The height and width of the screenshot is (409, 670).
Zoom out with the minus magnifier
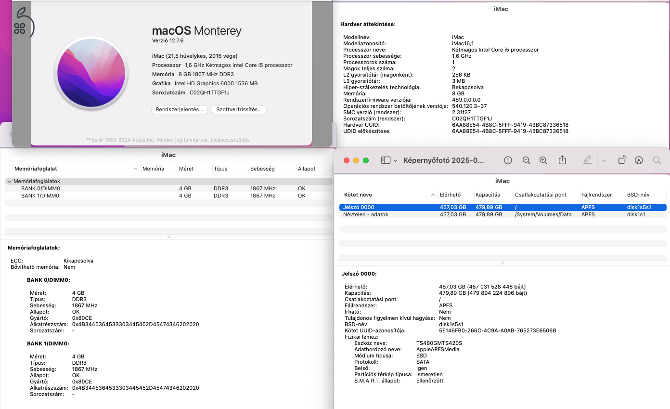526,160
